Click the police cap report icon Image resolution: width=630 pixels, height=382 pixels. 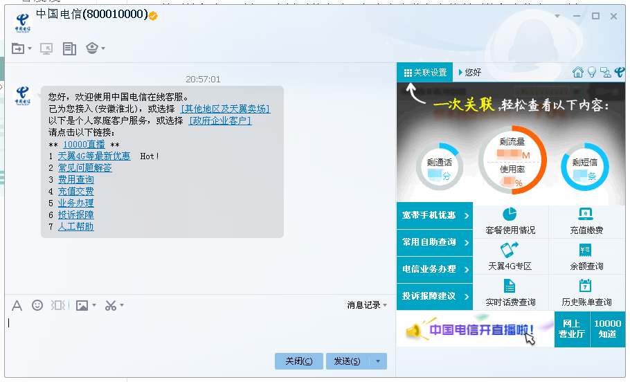(92, 48)
